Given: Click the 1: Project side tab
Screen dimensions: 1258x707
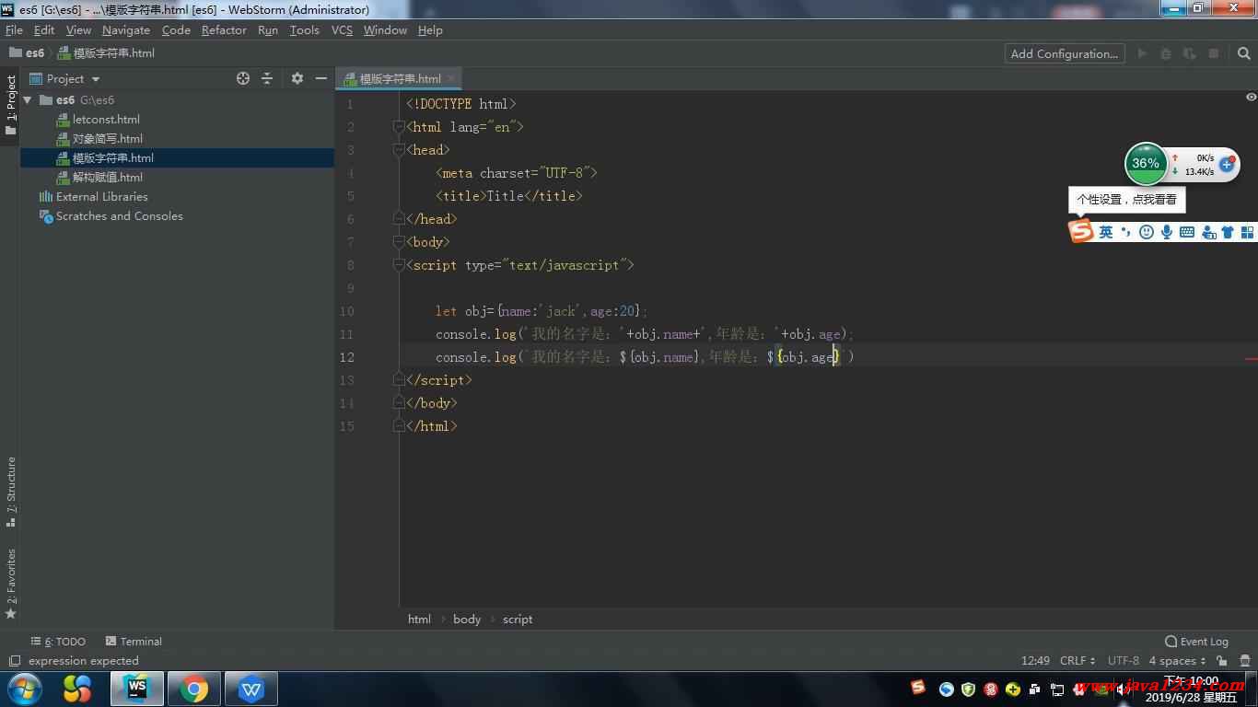Looking at the screenshot, I should (11, 105).
